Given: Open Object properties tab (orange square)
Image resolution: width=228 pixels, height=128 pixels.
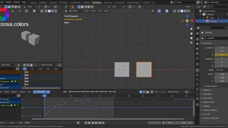Looking at the screenshot, I should (197, 70).
